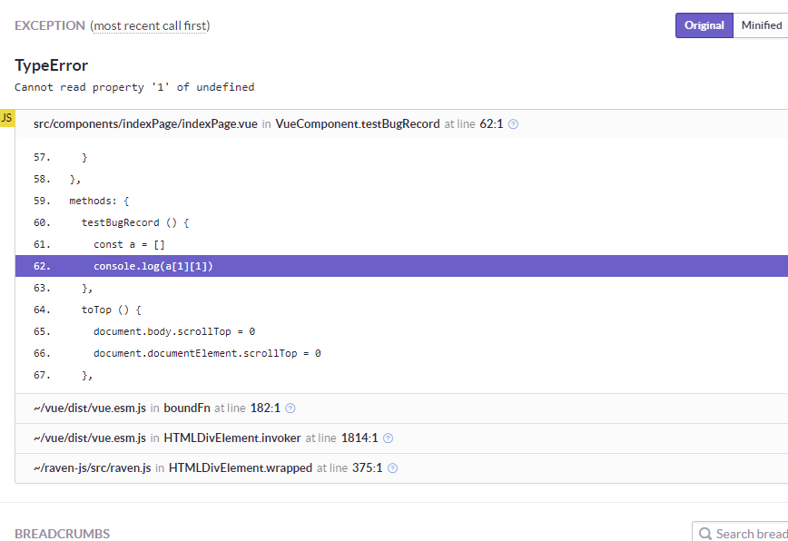
Task: Click code line 66 documentElement.scrollTop
Action: pos(207,354)
